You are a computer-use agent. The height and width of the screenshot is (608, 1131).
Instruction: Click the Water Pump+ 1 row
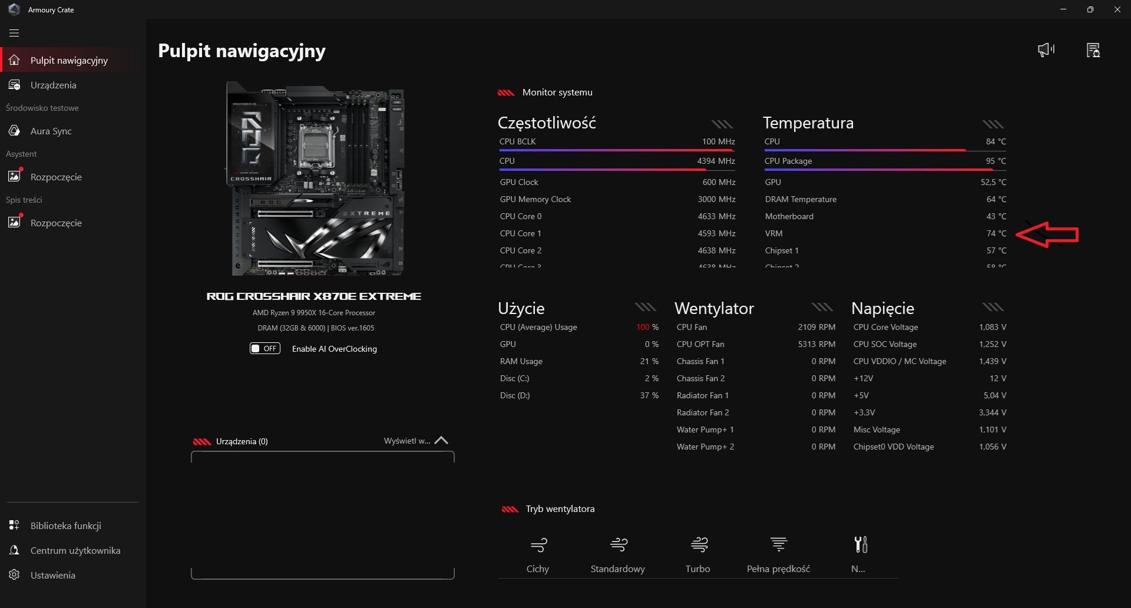tap(756, 429)
